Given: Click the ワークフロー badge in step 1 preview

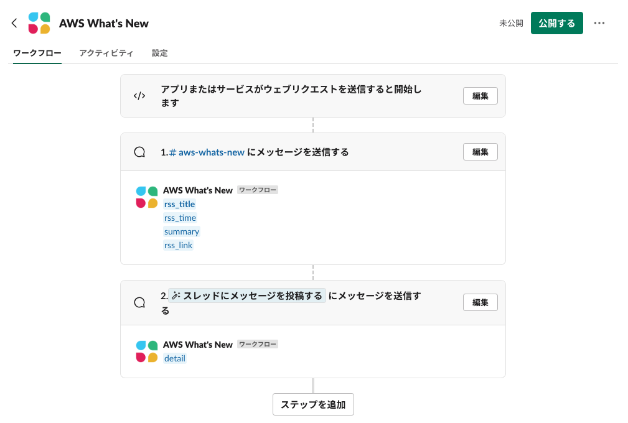Looking at the screenshot, I should [258, 190].
